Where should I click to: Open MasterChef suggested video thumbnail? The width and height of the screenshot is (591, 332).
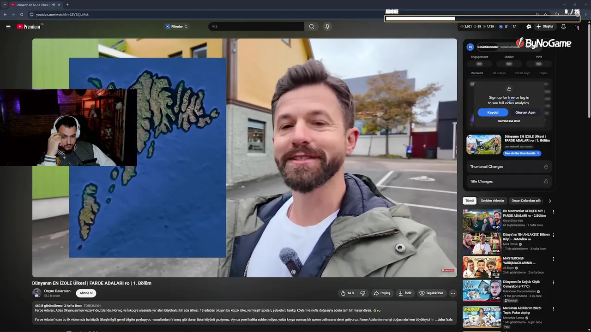coord(482,267)
